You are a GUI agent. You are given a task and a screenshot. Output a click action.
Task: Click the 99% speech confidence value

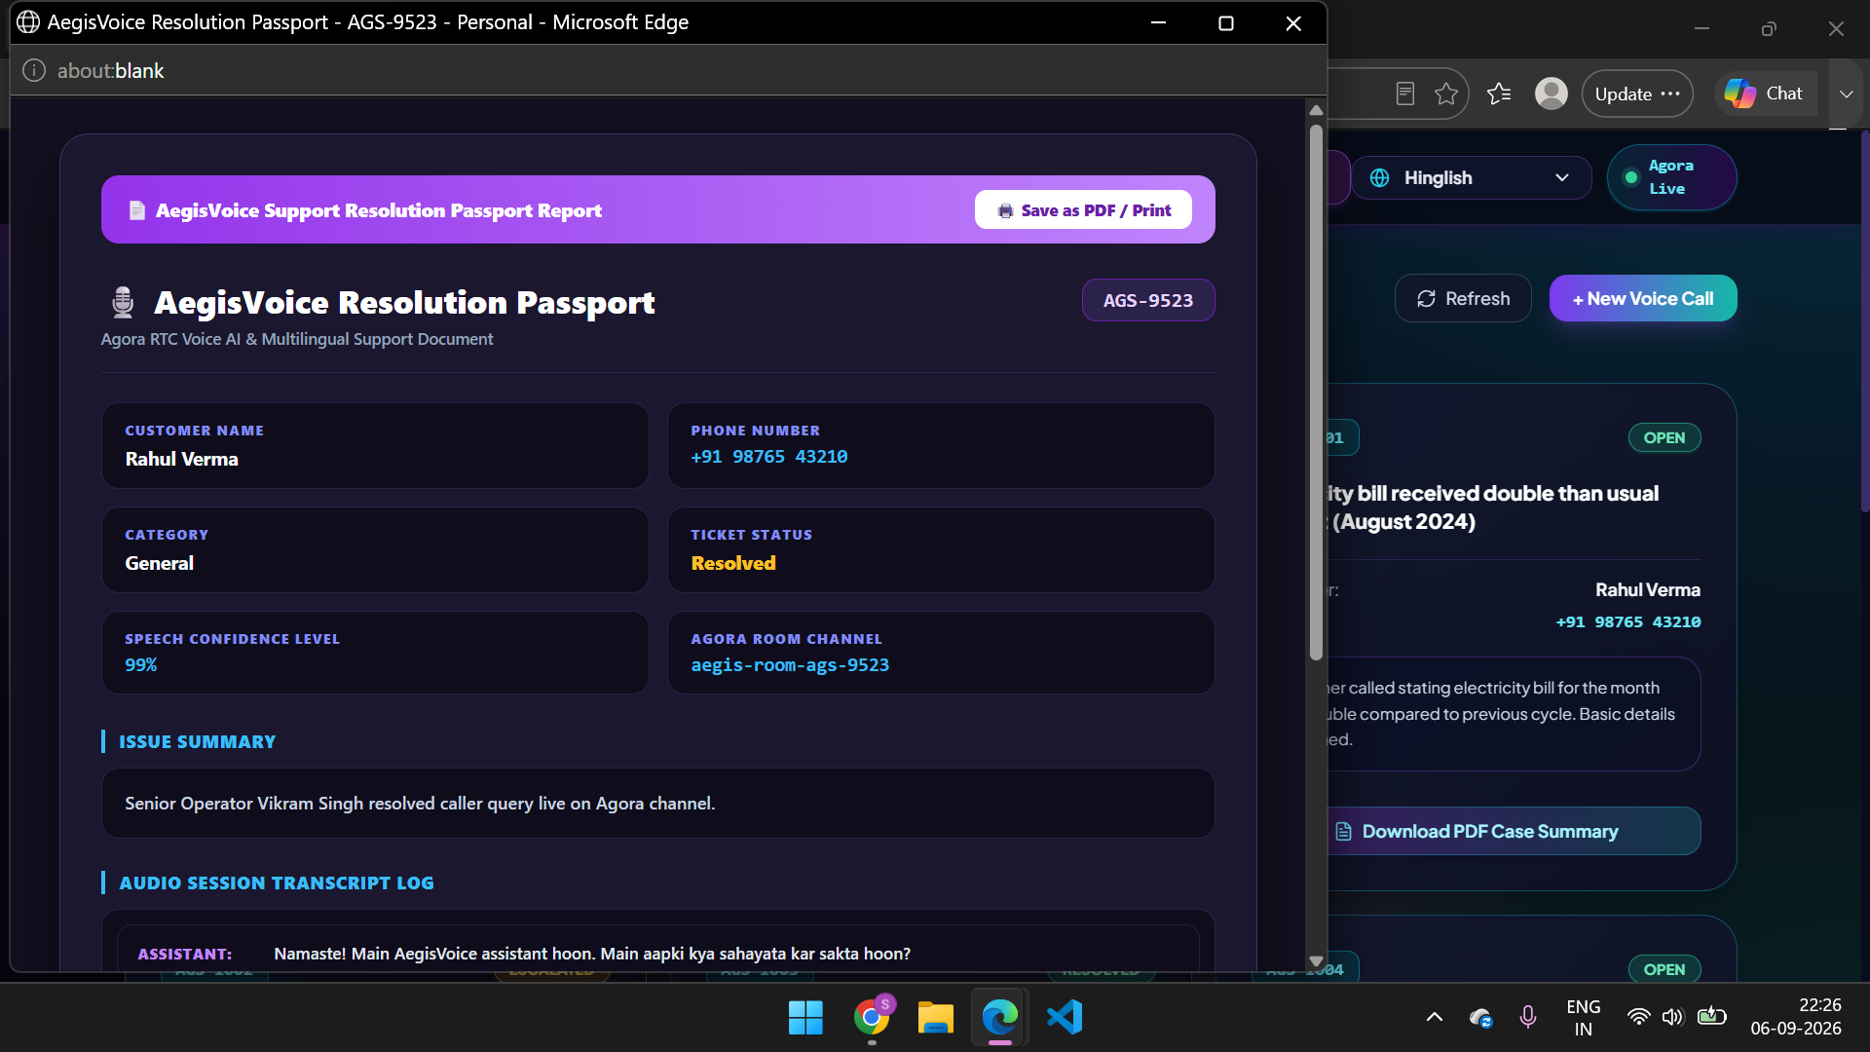point(141,665)
